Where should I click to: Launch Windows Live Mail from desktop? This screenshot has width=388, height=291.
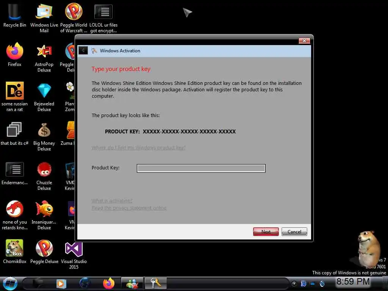pos(44,18)
